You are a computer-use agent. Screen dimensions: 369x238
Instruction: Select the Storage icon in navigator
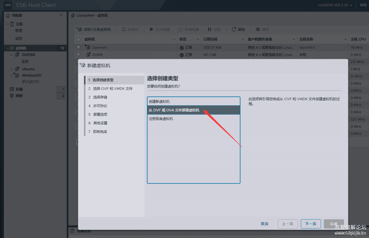pyautogui.click(x=12, y=89)
